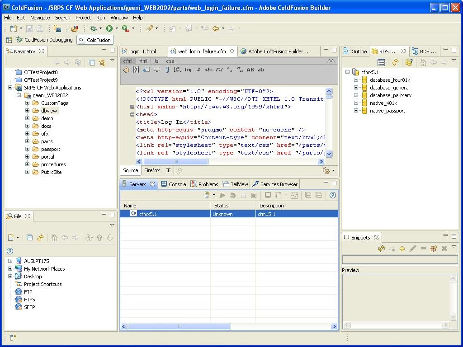Open the Project menu
This screenshot has width=463, height=347.
pyautogui.click(x=83, y=18)
